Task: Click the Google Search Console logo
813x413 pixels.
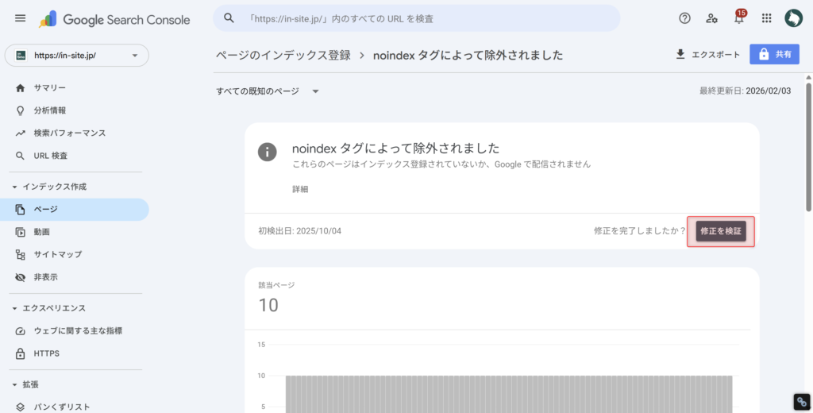Action: point(114,20)
